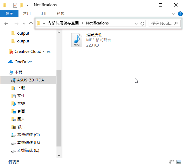Click the double chevron in address path

point(44,23)
